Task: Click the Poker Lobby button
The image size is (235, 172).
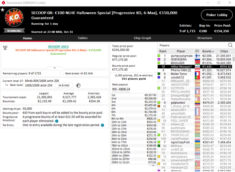Action: [x=217, y=15]
